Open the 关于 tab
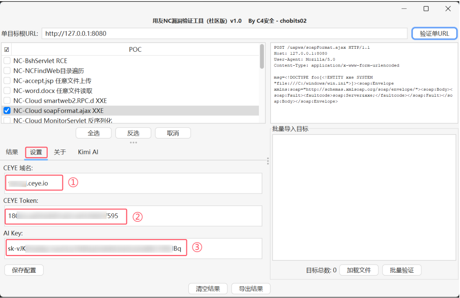This screenshot has height=298, width=460. coord(60,152)
